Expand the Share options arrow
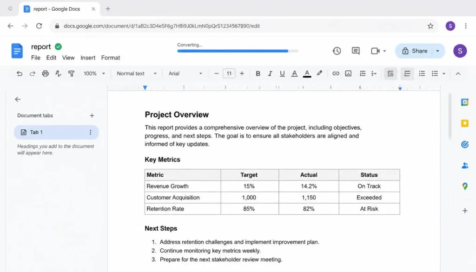 coord(437,51)
